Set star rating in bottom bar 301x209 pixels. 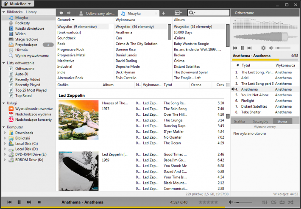pyautogui.click(x=208, y=202)
